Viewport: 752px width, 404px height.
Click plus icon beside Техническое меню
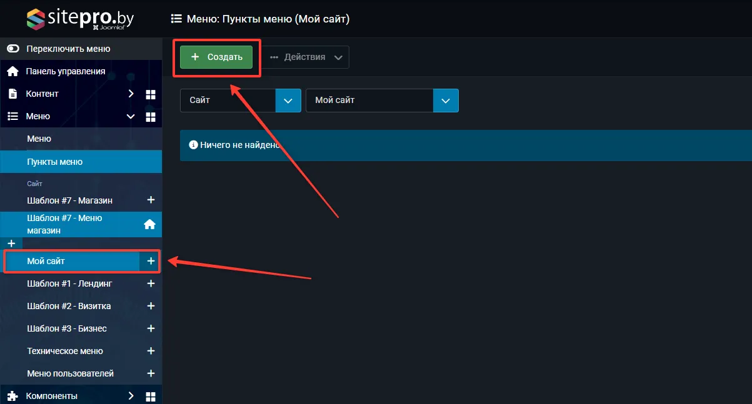pyautogui.click(x=150, y=351)
